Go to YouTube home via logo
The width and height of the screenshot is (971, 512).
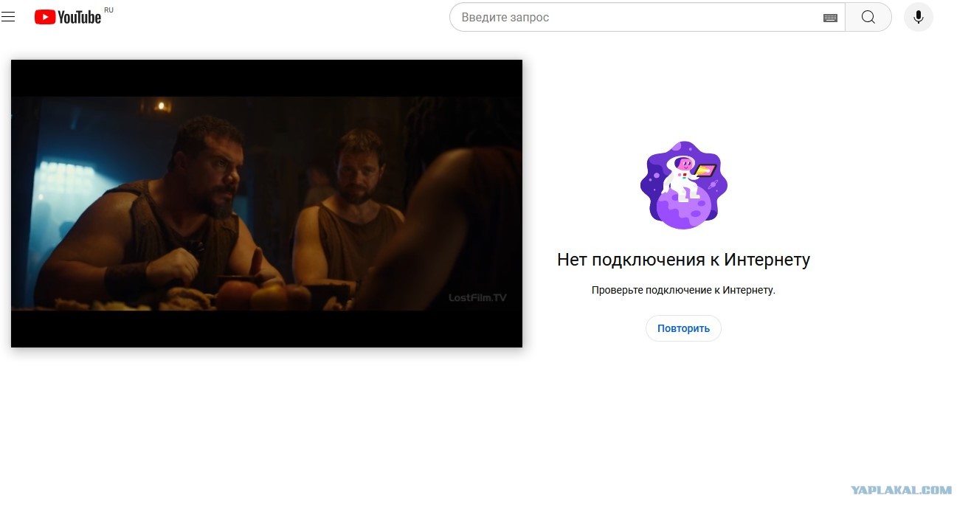tap(68, 17)
